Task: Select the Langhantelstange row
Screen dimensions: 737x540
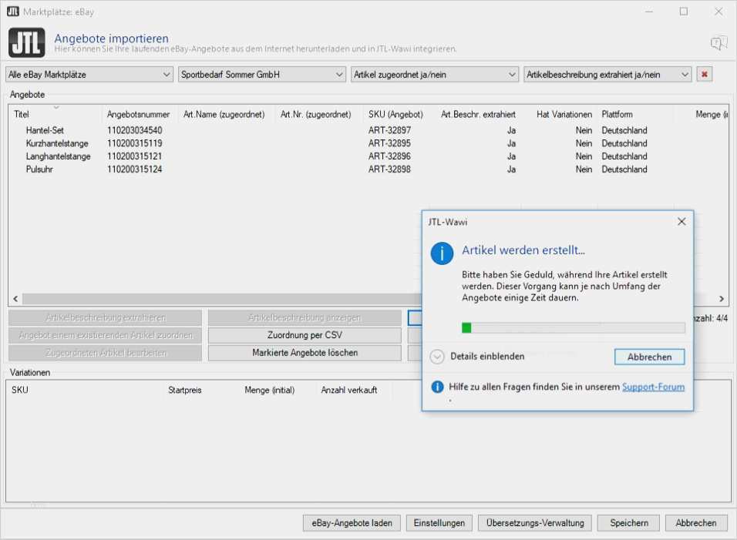Action: pyautogui.click(x=368, y=156)
